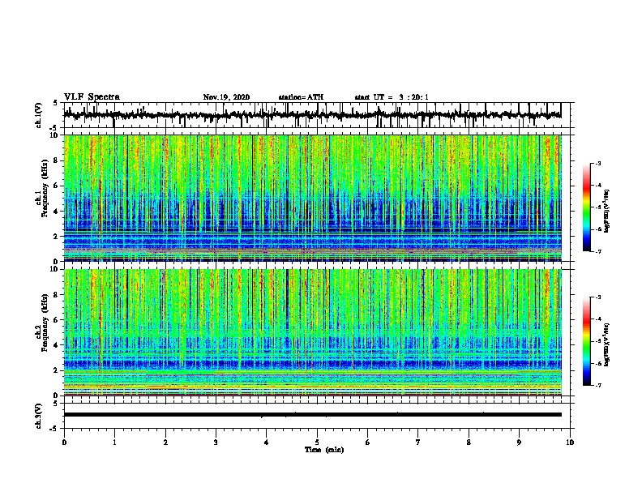Screen dimensions: 642x496
Task: Click the "-3" tick on ch.2 colorbar
Action: 597,297
